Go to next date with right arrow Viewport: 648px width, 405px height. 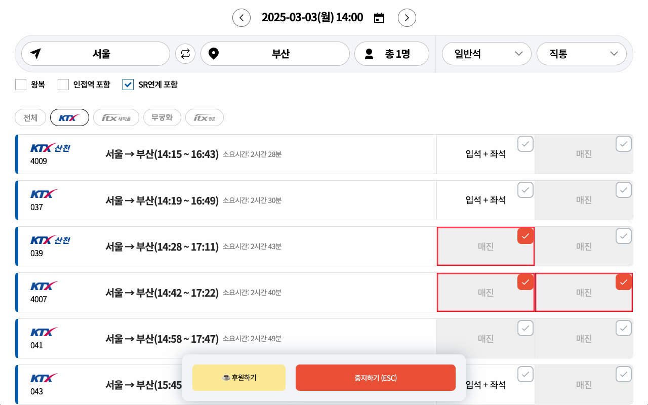(407, 18)
